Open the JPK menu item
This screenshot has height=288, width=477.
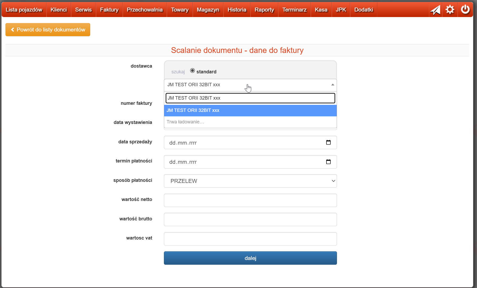[x=341, y=10]
